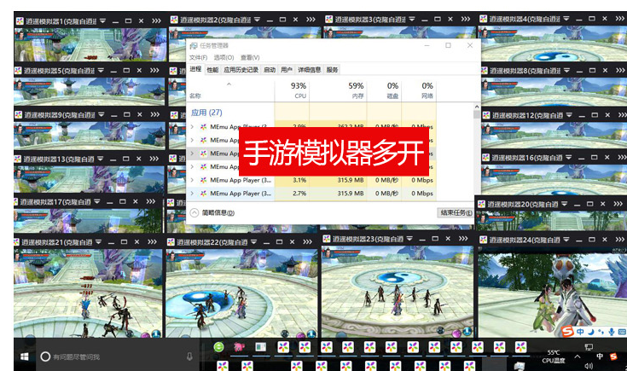Toggle punctuation mode on floating IME bar

coord(601,332)
